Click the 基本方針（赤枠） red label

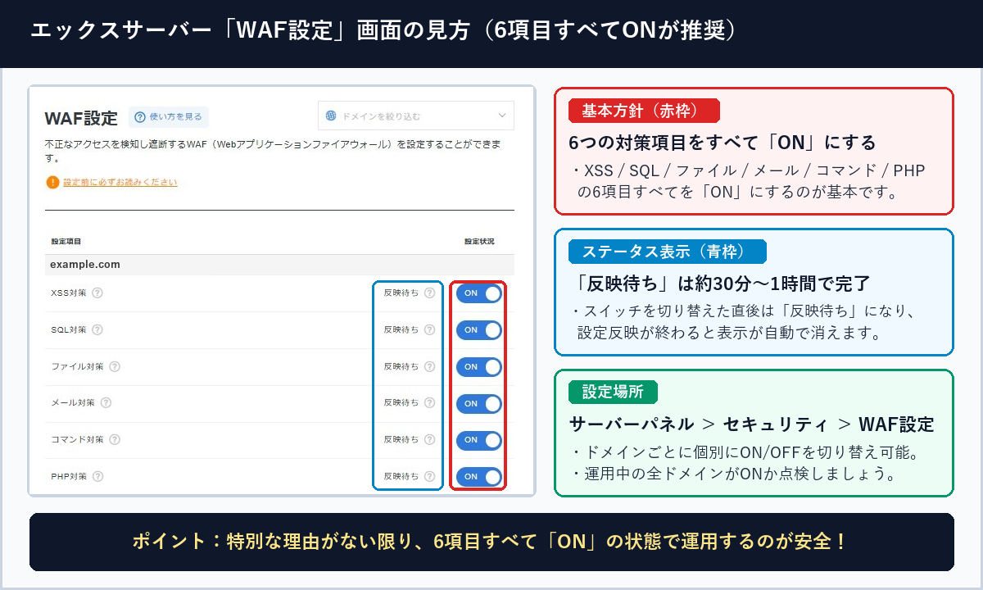[x=644, y=111]
